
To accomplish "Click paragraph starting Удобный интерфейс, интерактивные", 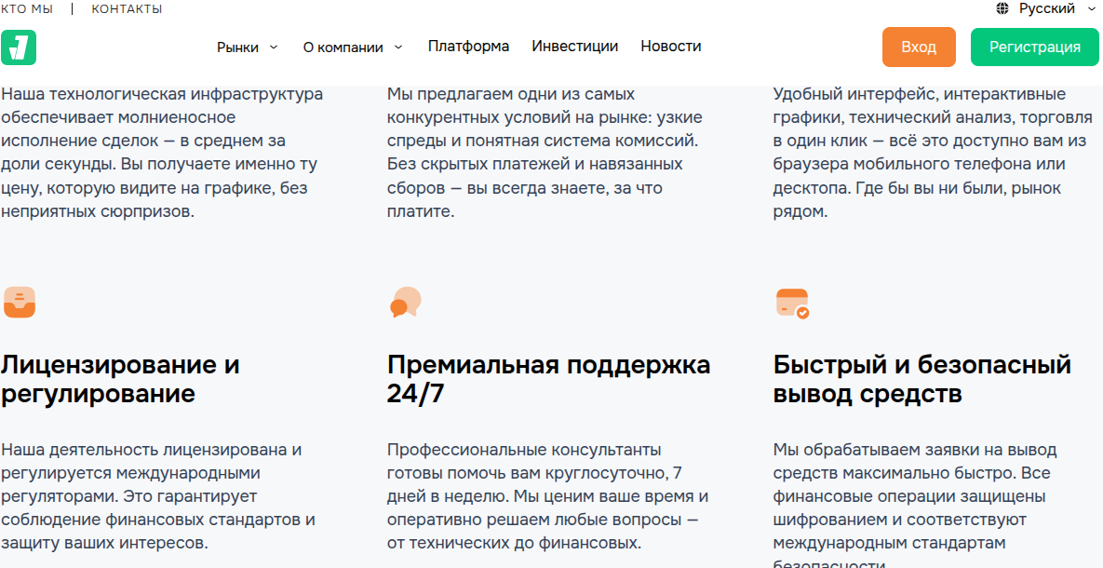I will (x=933, y=153).
